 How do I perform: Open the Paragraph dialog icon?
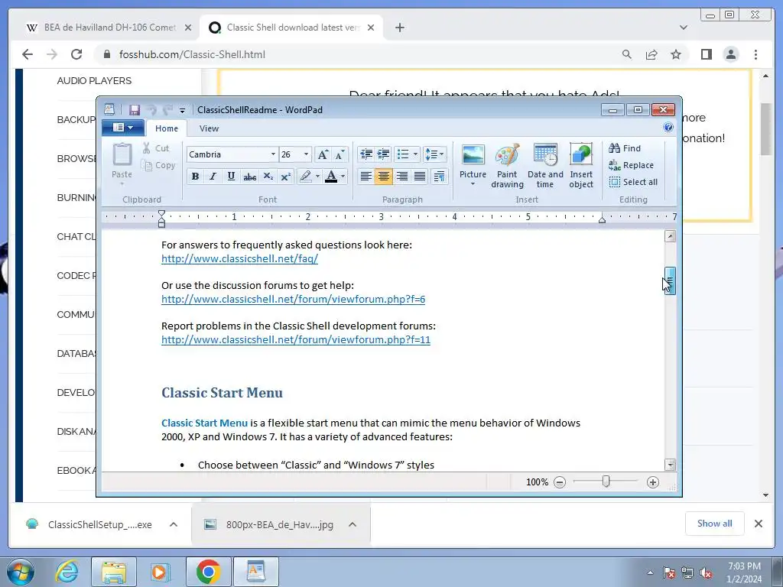click(x=440, y=177)
